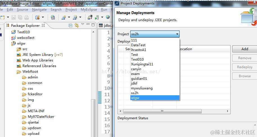The width and height of the screenshot is (257, 137).
Task: Open the Search menu
Action: coord(56,10)
